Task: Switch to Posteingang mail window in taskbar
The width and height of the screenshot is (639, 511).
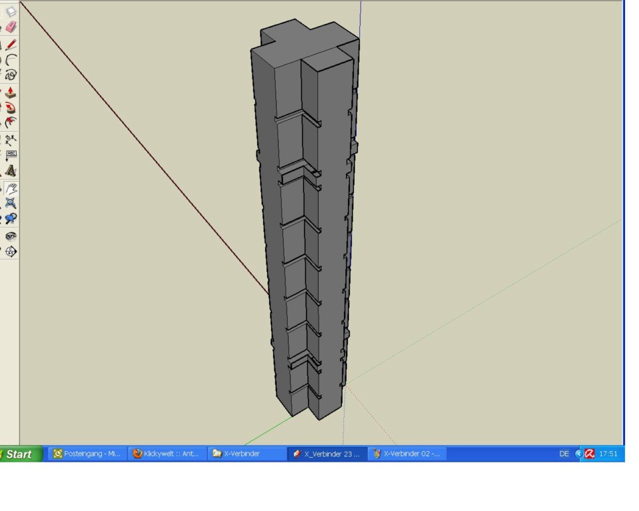Action: coord(87,454)
